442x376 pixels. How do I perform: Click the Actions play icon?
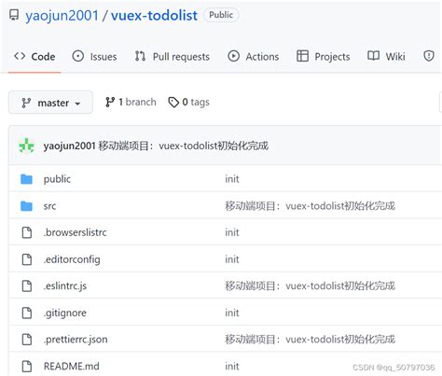[x=233, y=56]
